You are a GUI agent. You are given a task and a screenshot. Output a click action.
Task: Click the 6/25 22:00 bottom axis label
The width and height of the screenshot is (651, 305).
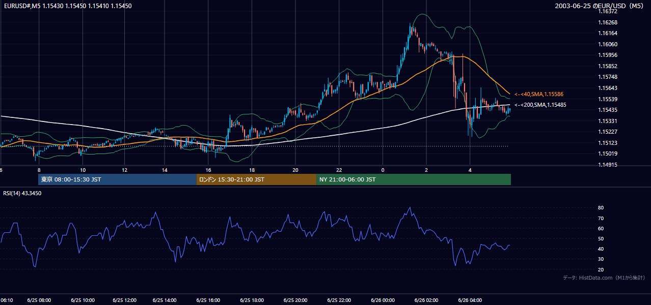pyautogui.click(x=339, y=300)
